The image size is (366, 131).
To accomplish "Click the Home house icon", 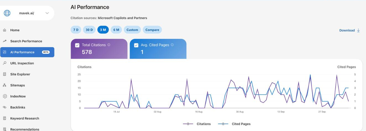I will tap(4, 30).
